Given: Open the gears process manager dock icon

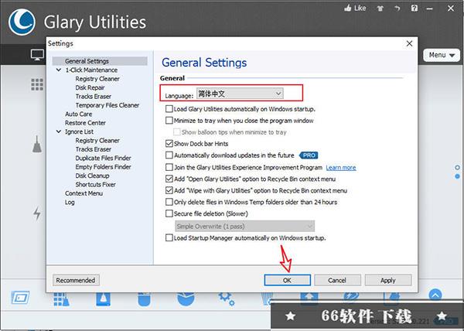Looking at the screenshot, I should 227,299.
